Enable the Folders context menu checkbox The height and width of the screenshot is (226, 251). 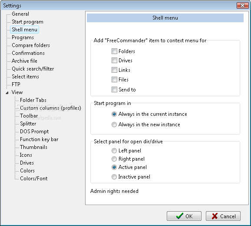tap(114, 51)
